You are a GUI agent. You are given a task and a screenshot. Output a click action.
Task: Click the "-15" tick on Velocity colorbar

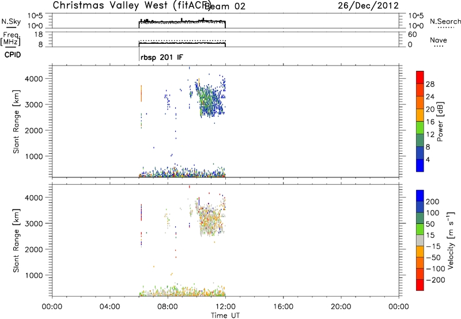(433, 246)
